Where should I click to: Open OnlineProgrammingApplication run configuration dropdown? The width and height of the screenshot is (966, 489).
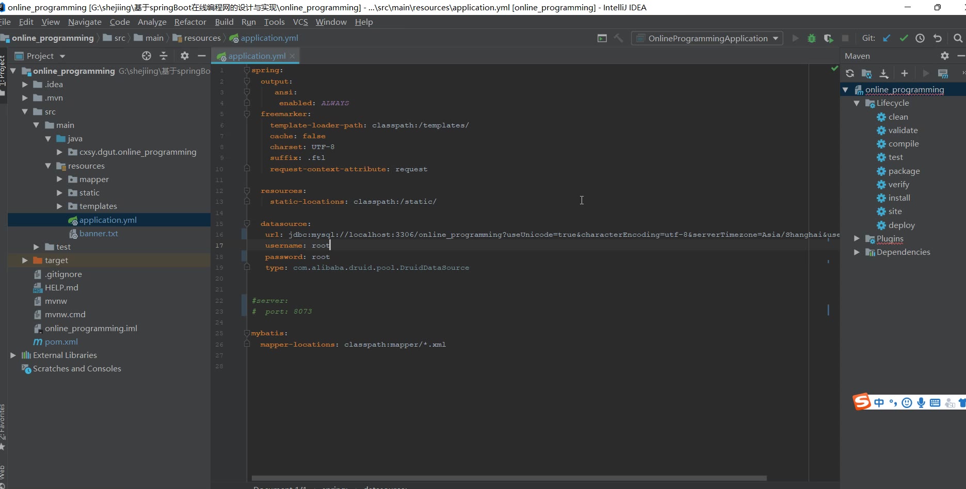point(707,38)
